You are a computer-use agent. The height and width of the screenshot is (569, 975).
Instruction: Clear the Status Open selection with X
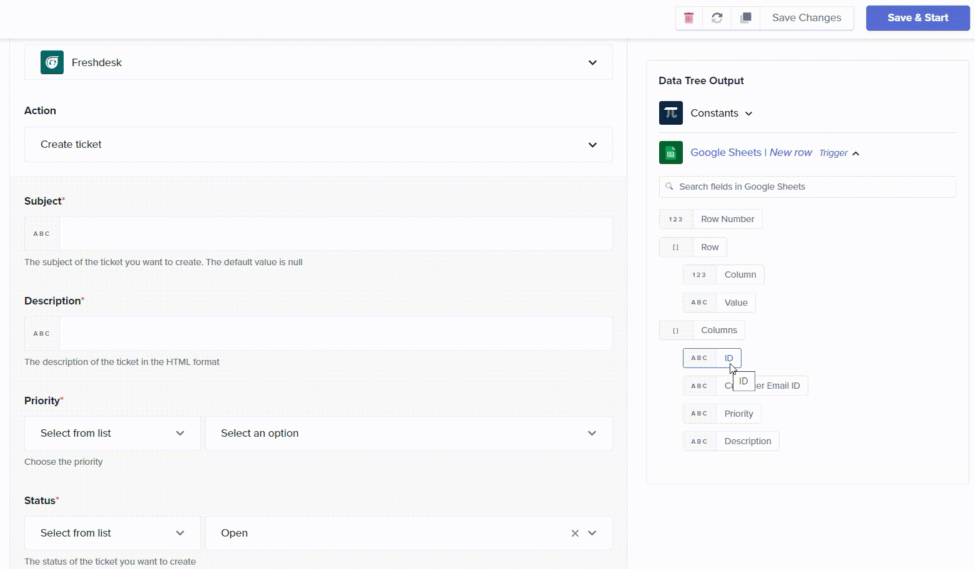tap(575, 533)
